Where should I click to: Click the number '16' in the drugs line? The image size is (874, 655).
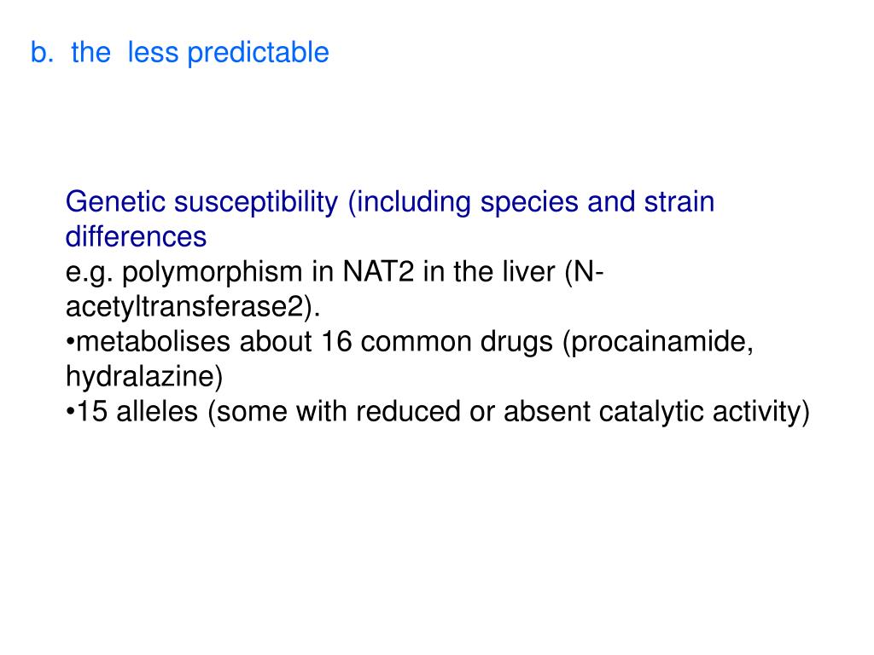[336, 341]
